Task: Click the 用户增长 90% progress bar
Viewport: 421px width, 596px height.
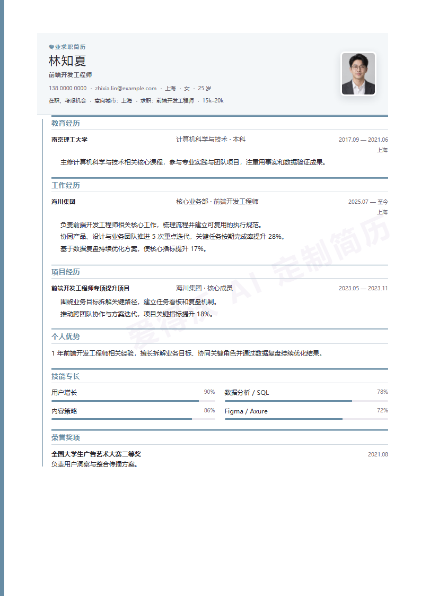Action: [x=133, y=401]
